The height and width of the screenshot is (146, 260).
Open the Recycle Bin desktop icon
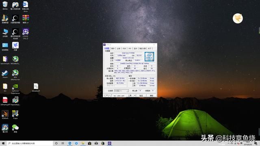tap(5, 5)
